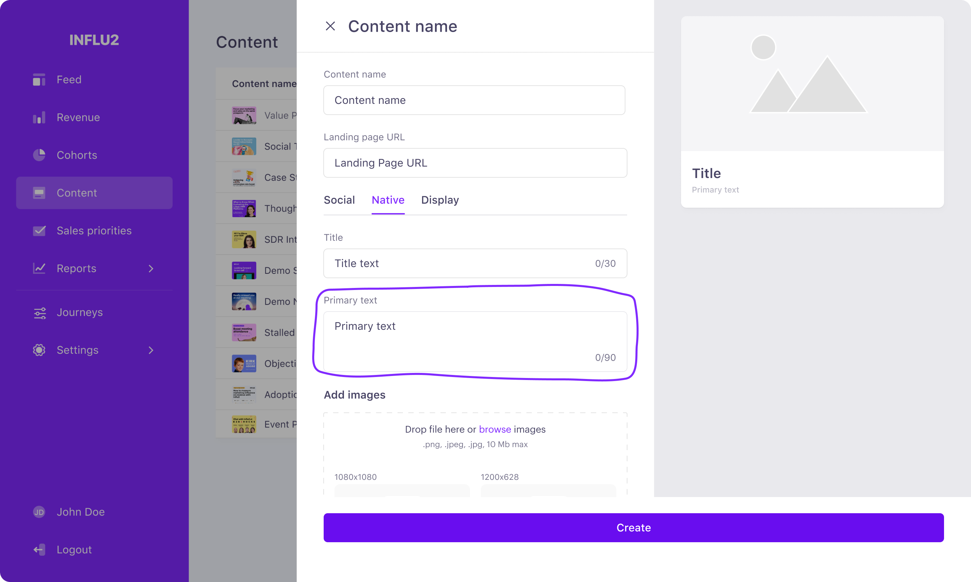Switch to the Display tab
971x582 pixels.
[440, 200]
